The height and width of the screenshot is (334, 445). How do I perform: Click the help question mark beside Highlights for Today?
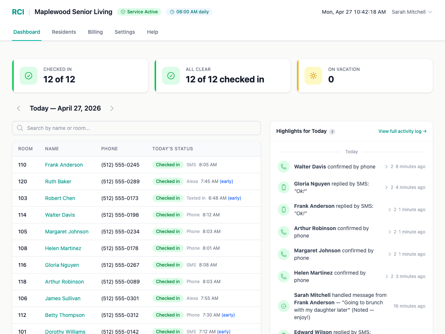[332, 131]
